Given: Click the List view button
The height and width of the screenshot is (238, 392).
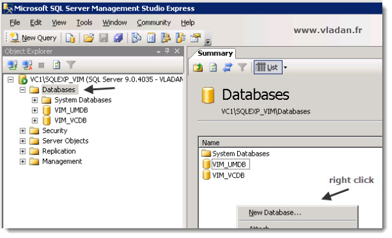Looking at the screenshot, I should pos(268,67).
